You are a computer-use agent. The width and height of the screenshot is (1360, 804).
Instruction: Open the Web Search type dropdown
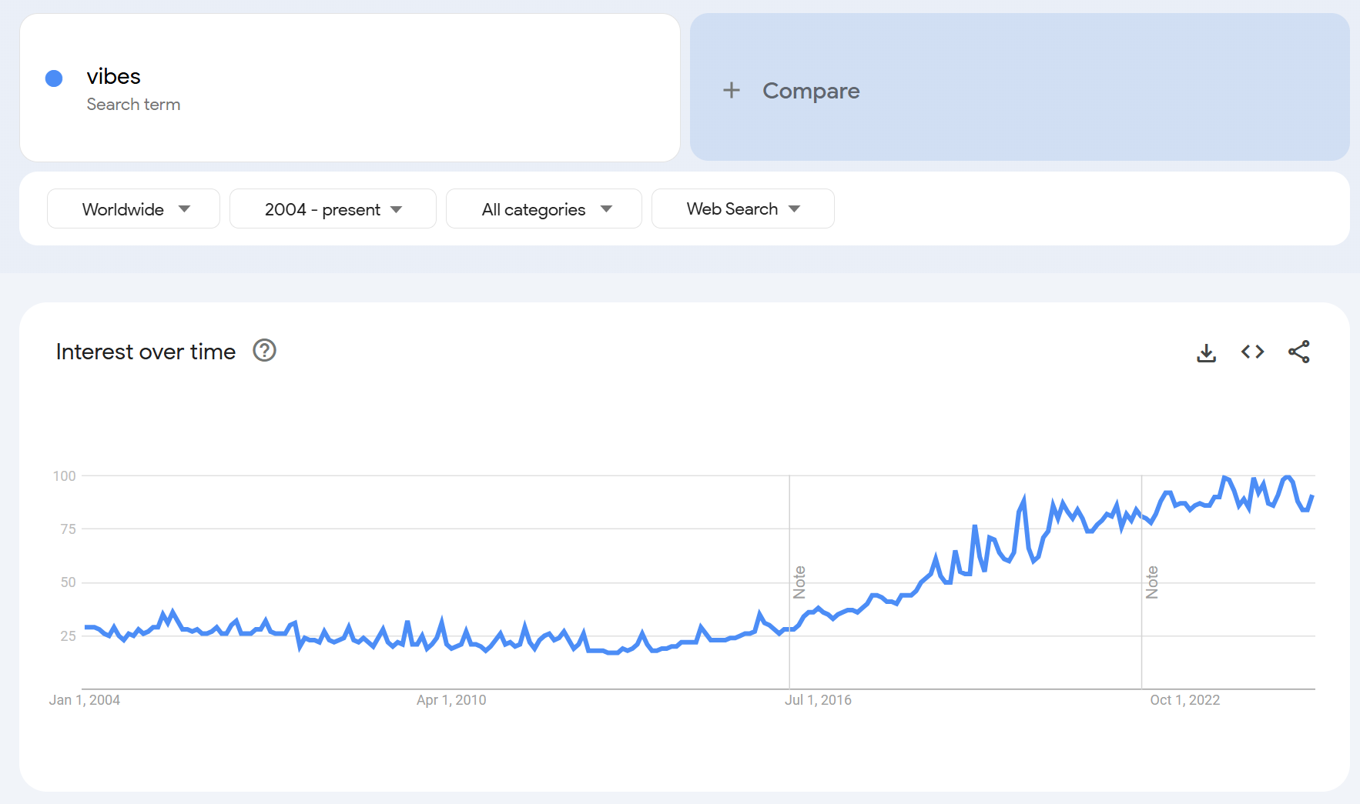[x=742, y=209]
